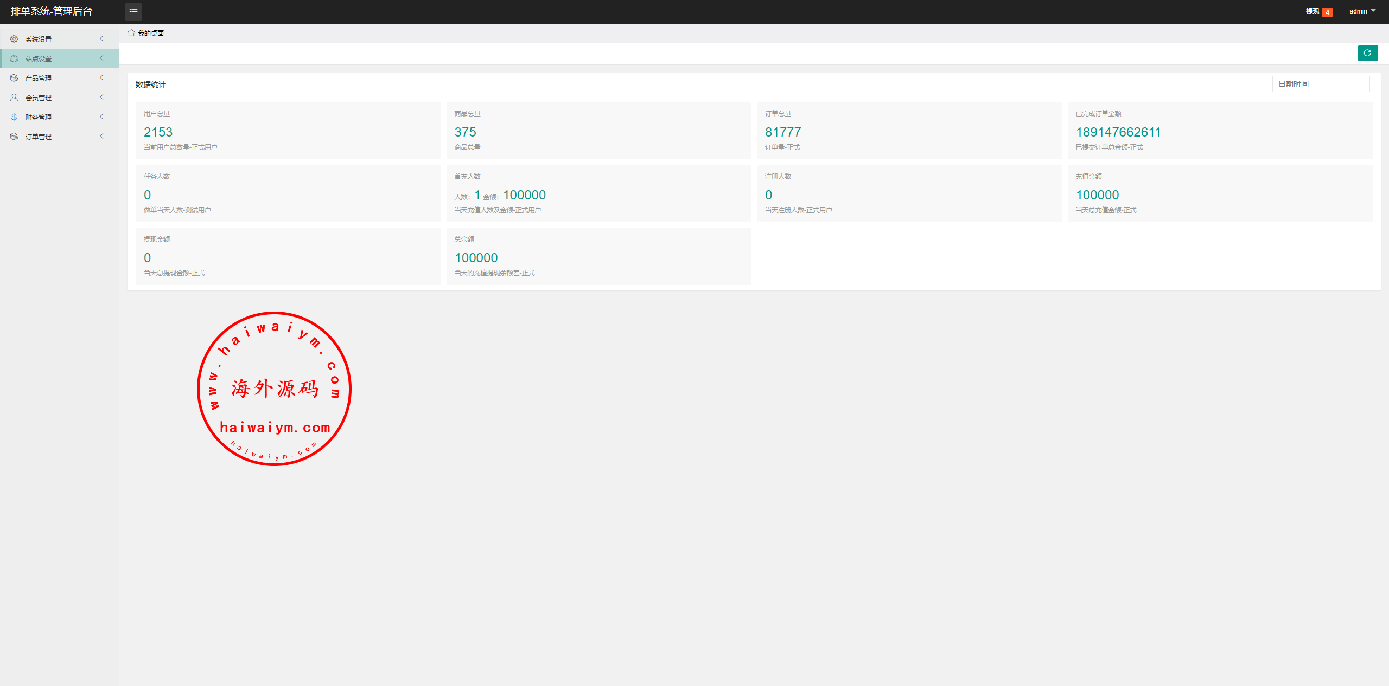The width and height of the screenshot is (1389, 686).
Task: Click the dollar icon beside 财务管理
Action: tap(14, 117)
